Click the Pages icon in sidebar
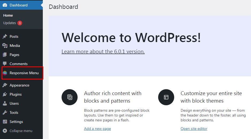251x139 pixels. pyautogui.click(x=5, y=55)
